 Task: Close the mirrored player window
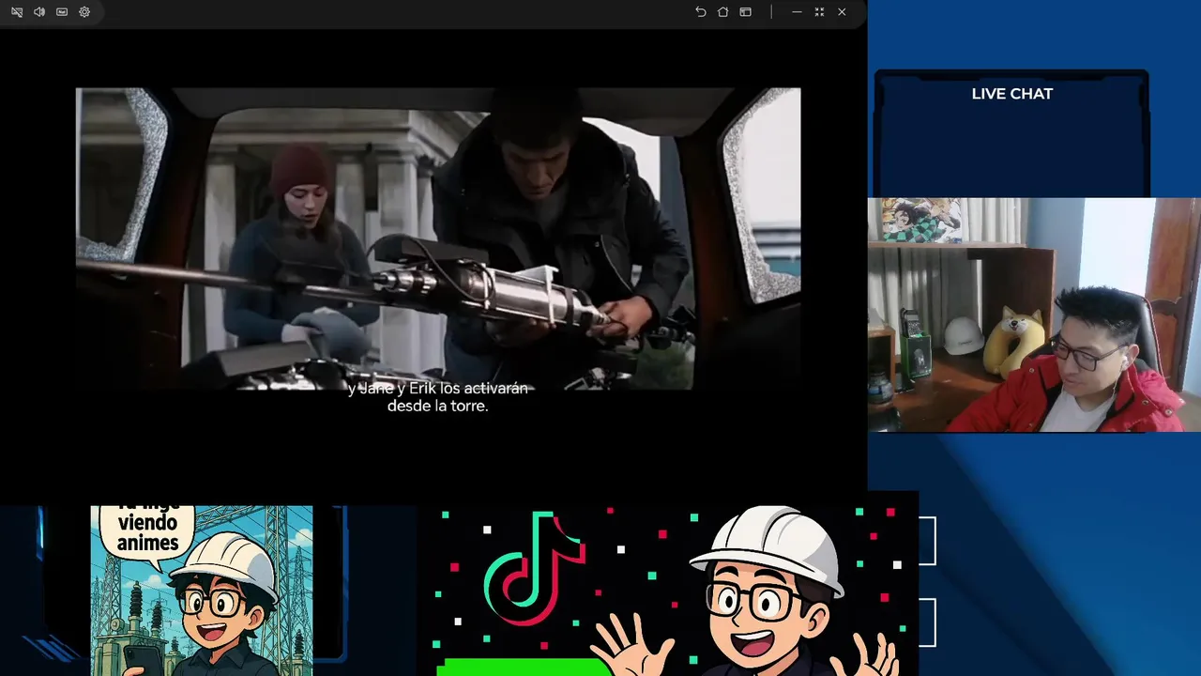(842, 12)
